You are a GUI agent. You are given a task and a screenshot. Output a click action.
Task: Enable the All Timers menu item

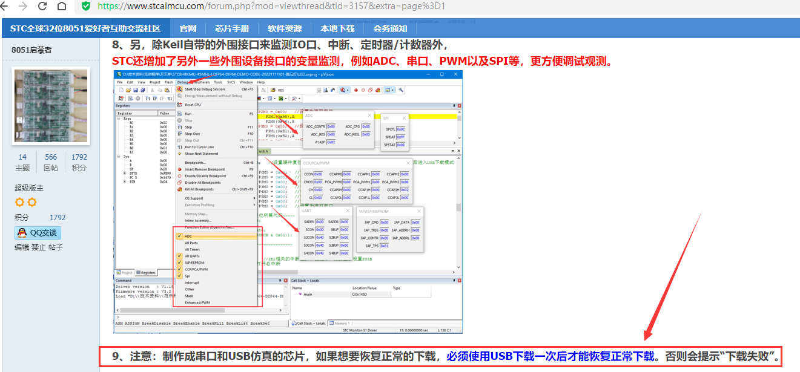(216, 250)
